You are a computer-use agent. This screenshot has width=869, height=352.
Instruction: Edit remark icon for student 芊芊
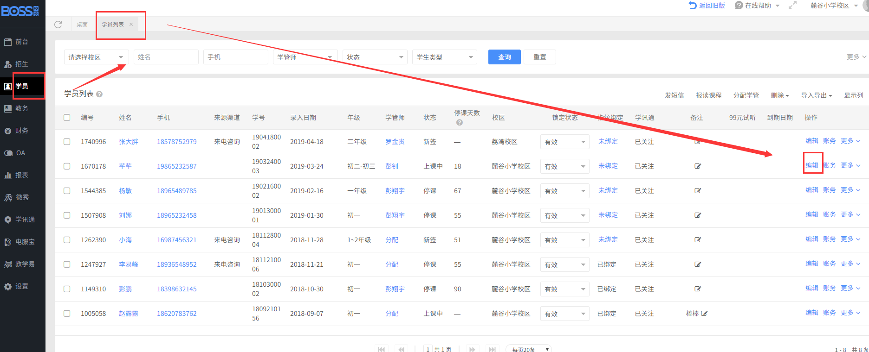pos(698,166)
